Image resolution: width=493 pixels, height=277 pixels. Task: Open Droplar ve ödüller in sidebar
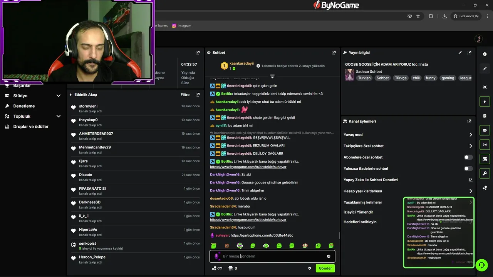pos(31,127)
